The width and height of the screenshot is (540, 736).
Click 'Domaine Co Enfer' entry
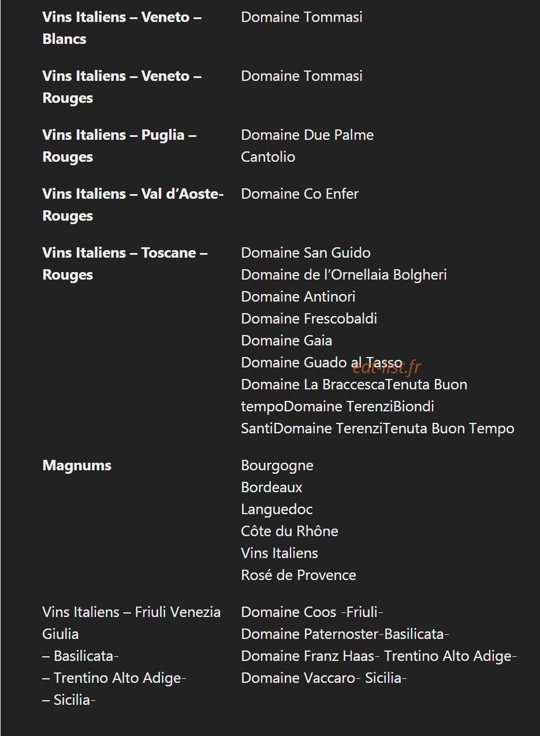coord(300,194)
